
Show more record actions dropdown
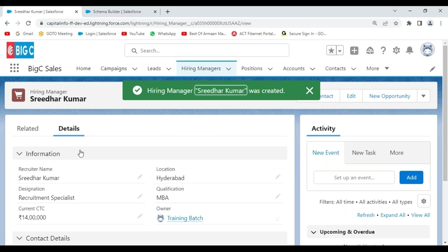pyautogui.click(x=423, y=96)
